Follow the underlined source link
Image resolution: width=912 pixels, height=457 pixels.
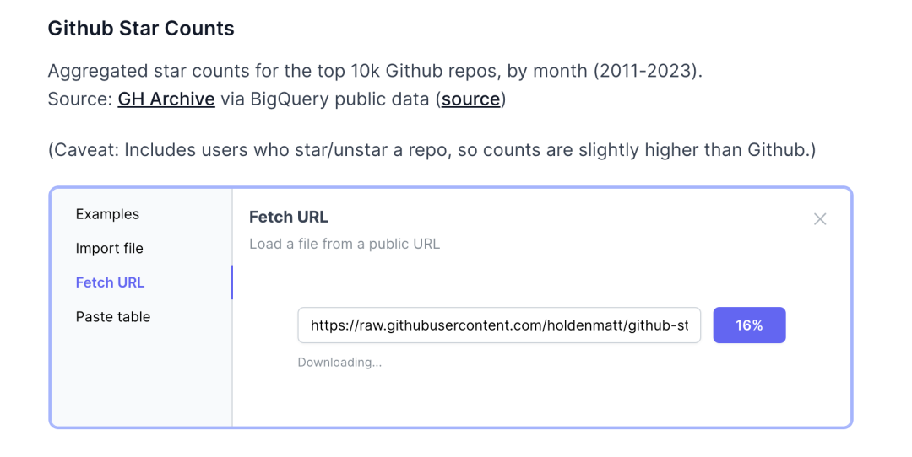(470, 99)
